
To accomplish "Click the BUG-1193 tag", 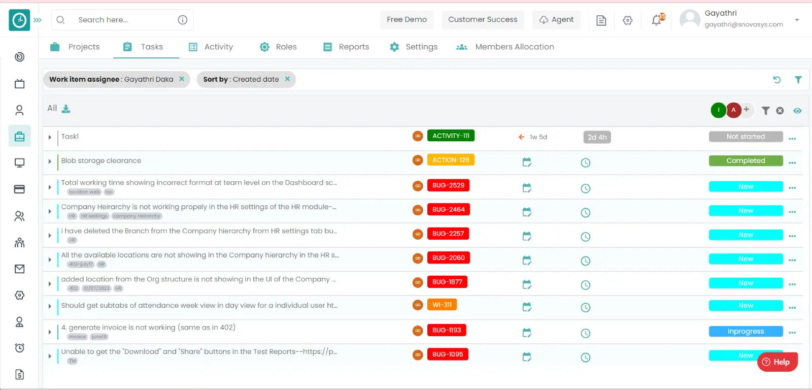I will click(x=447, y=330).
